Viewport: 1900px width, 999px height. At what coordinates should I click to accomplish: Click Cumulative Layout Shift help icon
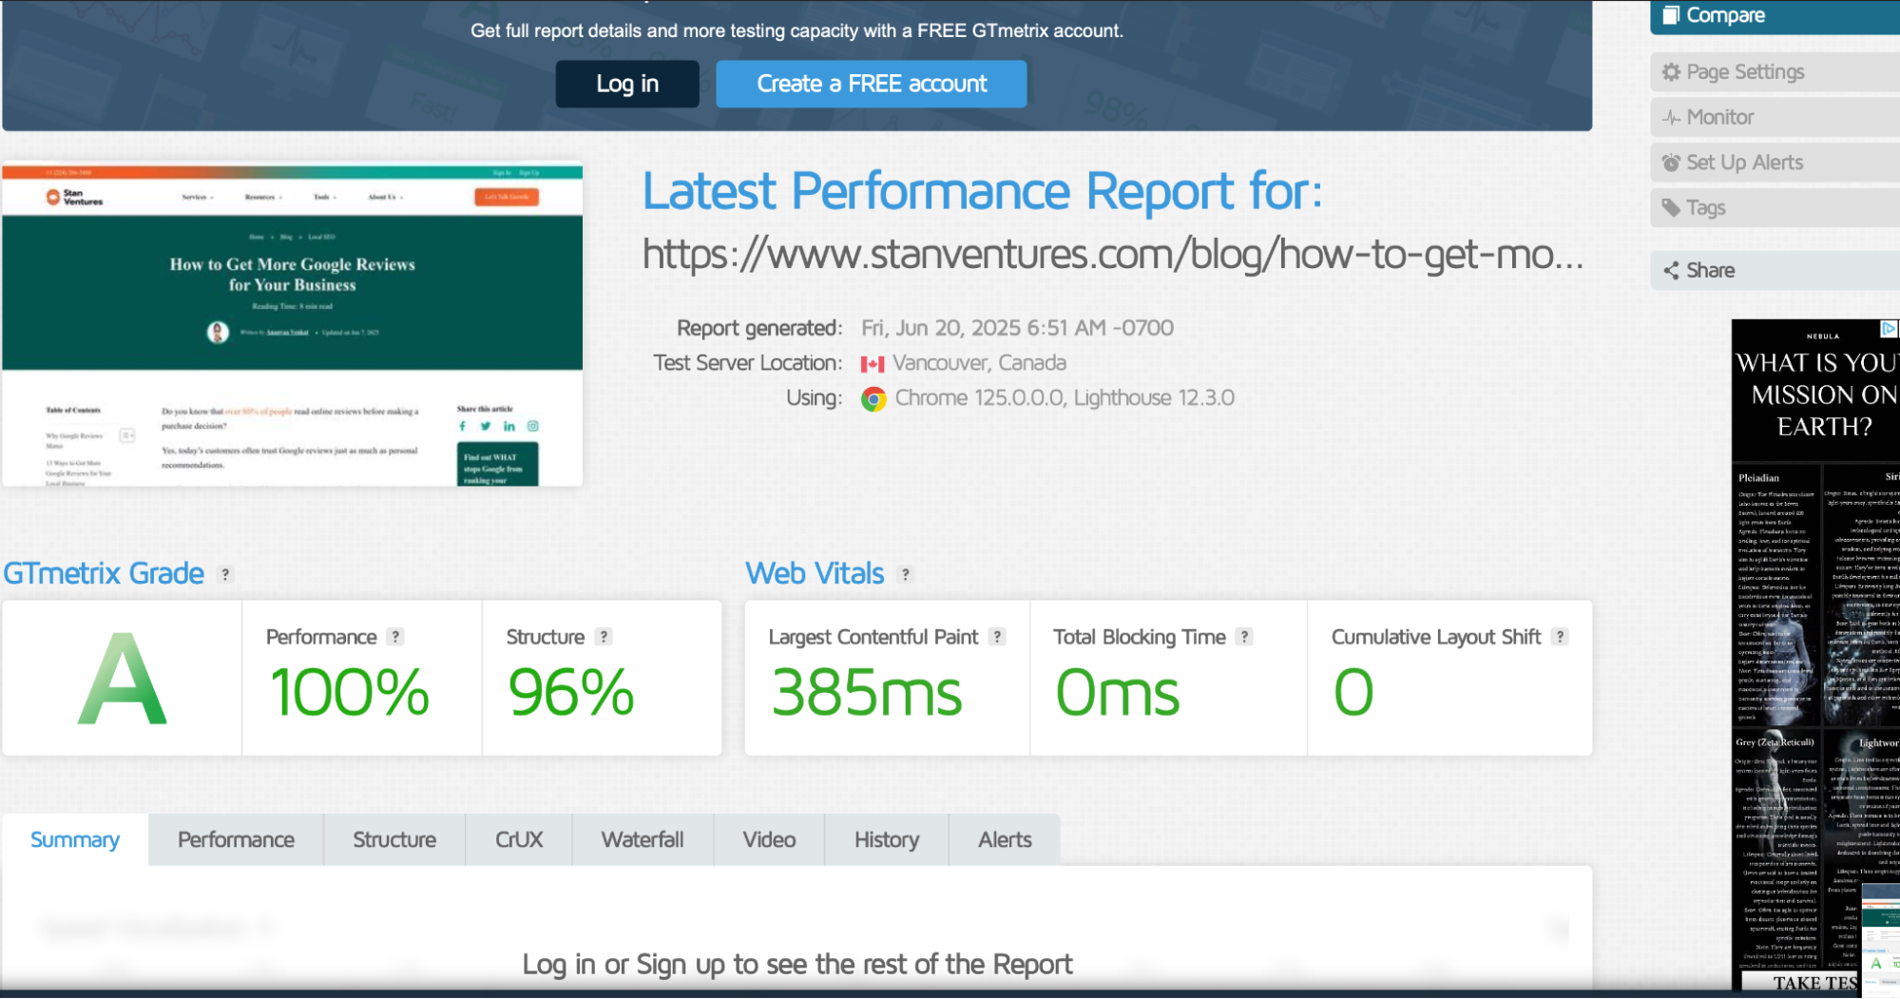click(x=1560, y=638)
